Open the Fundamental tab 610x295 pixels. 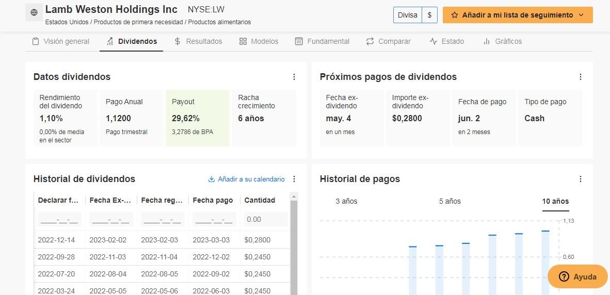322,41
